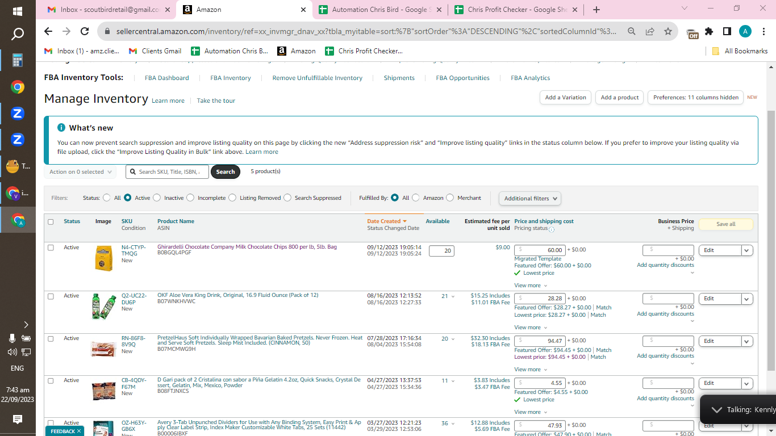Click the SKU, Title, ISBN search field
Screen dimensions: 776x436
pyautogui.click(x=168, y=172)
